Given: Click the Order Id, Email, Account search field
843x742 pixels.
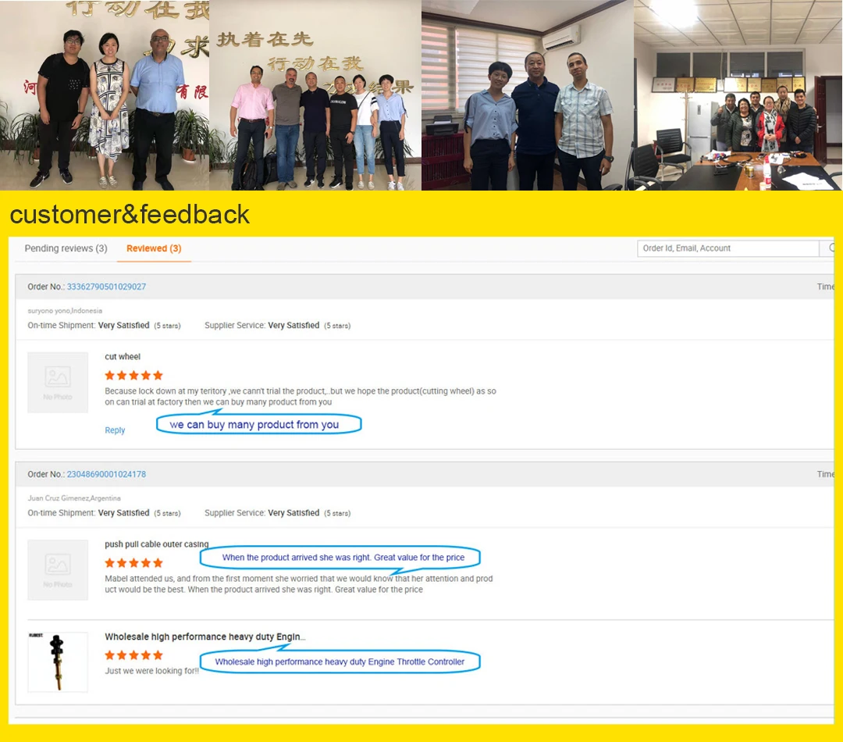Looking at the screenshot, I should tap(727, 248).
